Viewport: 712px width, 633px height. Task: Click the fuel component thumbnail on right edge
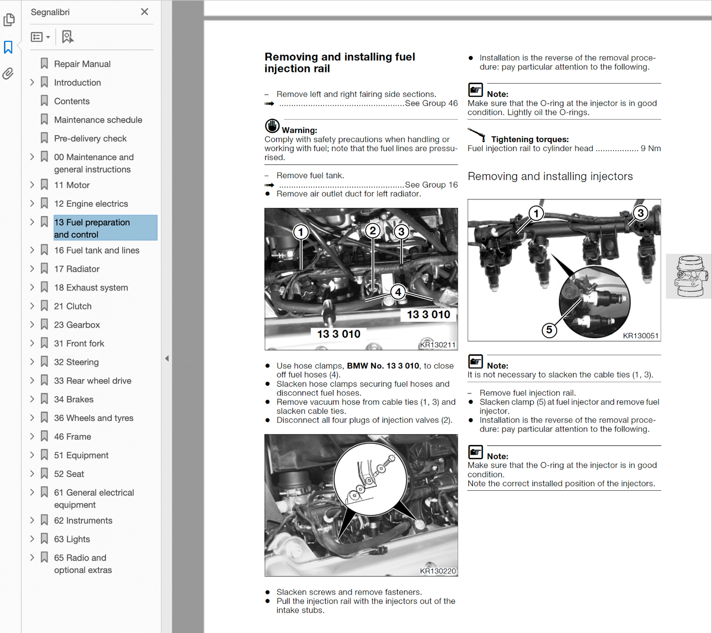tap(690, 276)
